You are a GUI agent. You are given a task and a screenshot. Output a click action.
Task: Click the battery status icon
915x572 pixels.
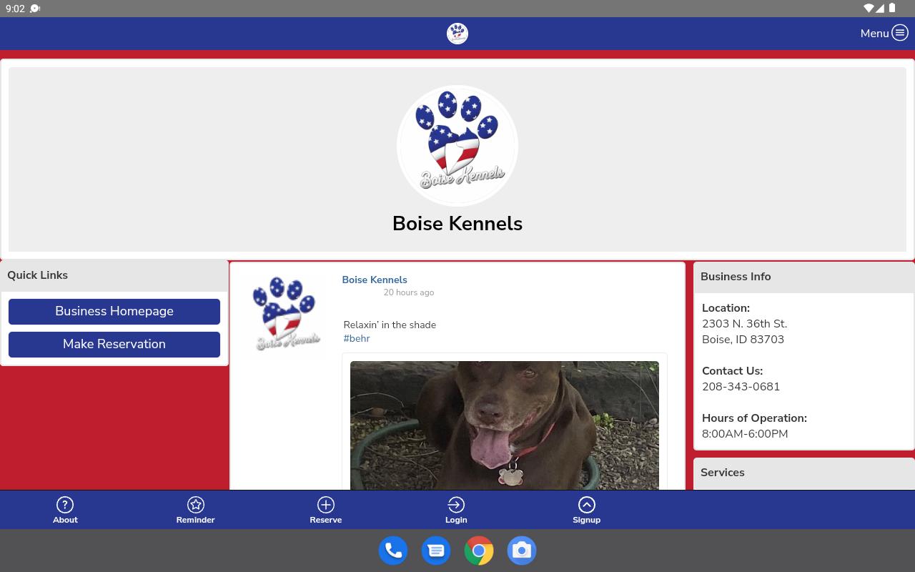(x=892, y=9)
